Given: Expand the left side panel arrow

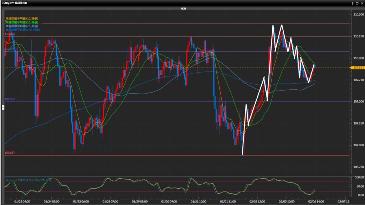Looking at the screenshot, I should point(3,107).
